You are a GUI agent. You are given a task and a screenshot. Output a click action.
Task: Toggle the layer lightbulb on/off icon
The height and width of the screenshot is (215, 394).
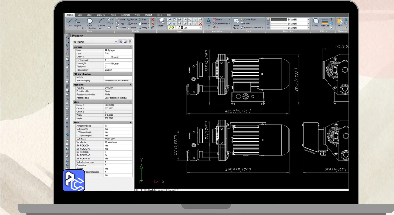[169, 28]
